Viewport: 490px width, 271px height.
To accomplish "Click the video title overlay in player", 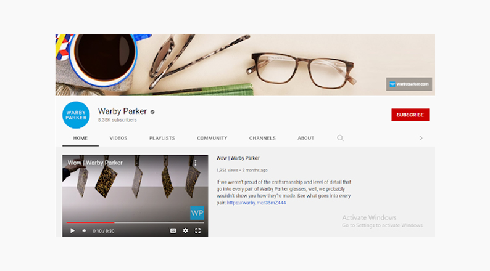I will coord(95,163).
